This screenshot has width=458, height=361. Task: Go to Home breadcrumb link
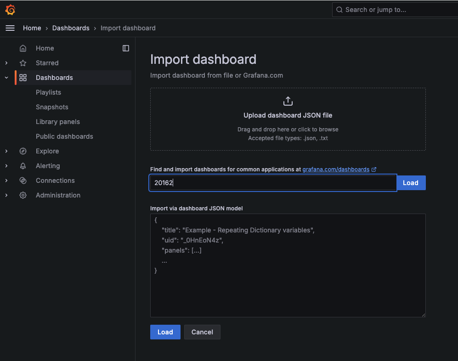tap(32, 28)
